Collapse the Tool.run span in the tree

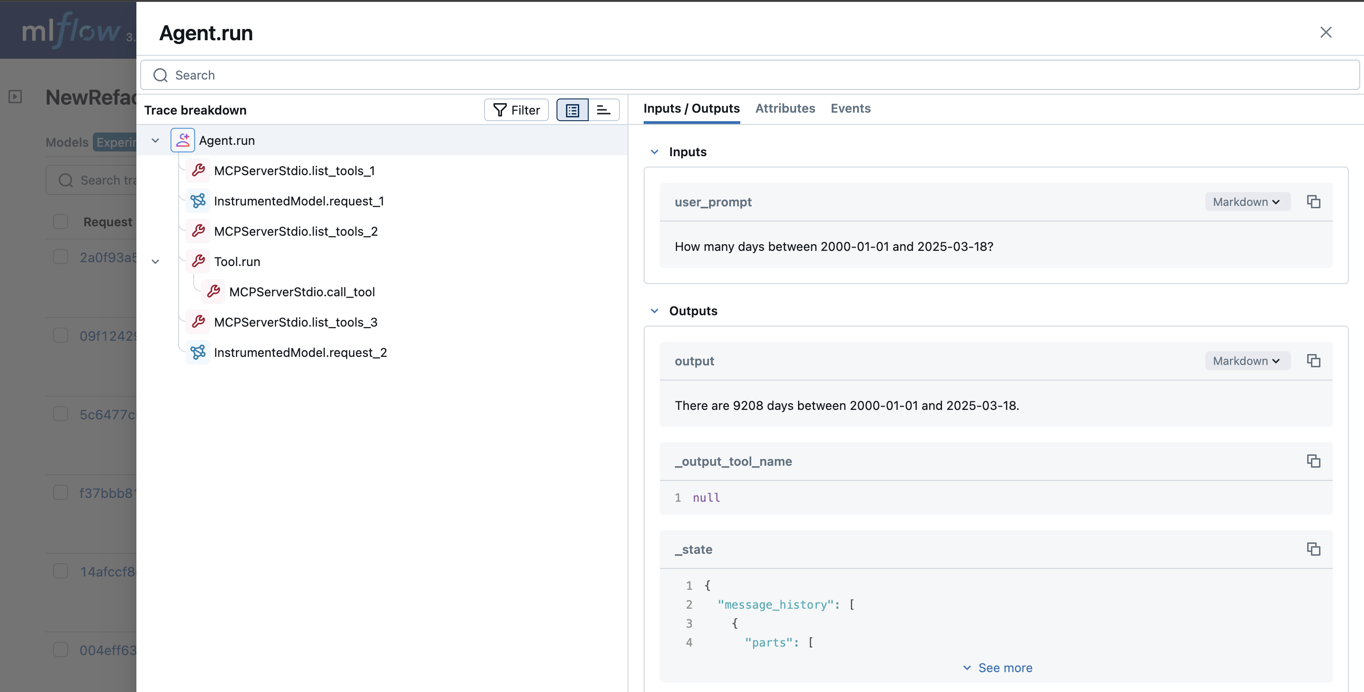pos(155,261)
